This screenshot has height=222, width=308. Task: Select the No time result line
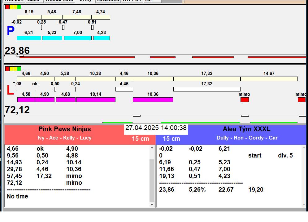pyautogui.click(x=18, y=196)
